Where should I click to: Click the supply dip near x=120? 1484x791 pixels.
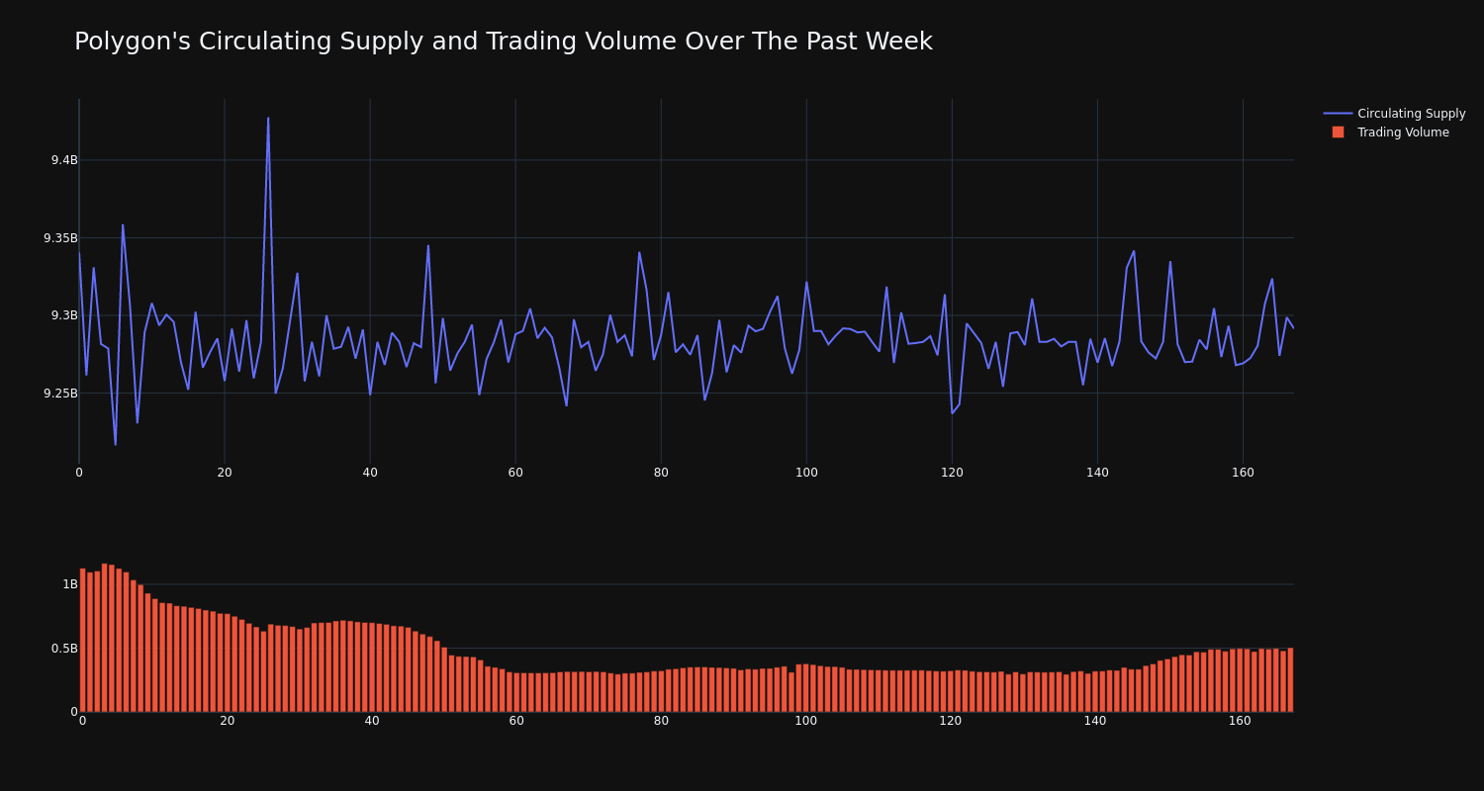click(952, 413)
